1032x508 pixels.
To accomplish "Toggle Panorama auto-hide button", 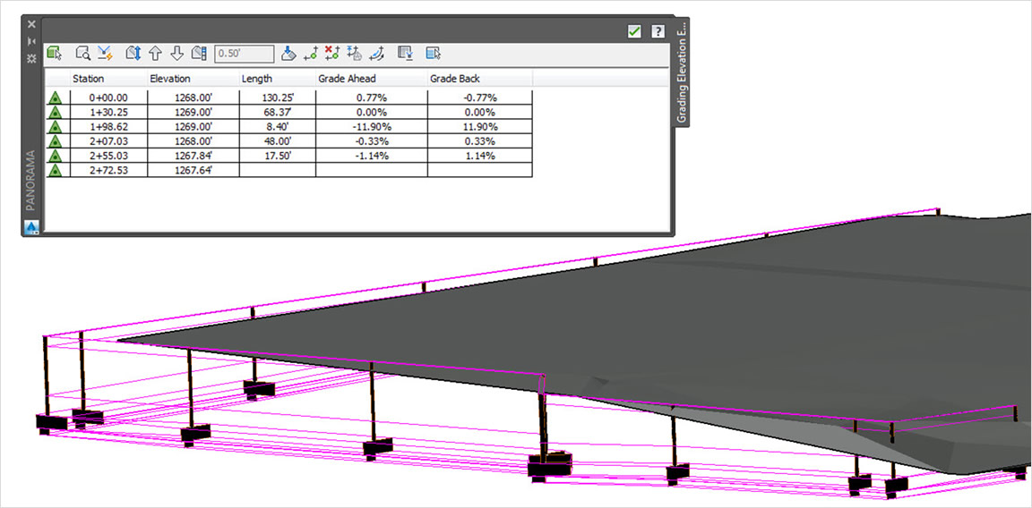I will [31, 41].
